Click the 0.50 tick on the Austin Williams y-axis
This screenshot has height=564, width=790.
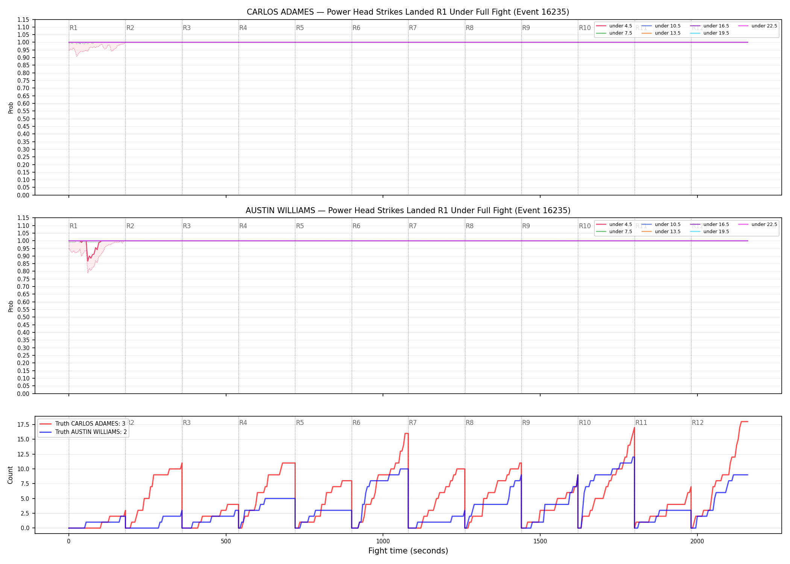[23, 317]
